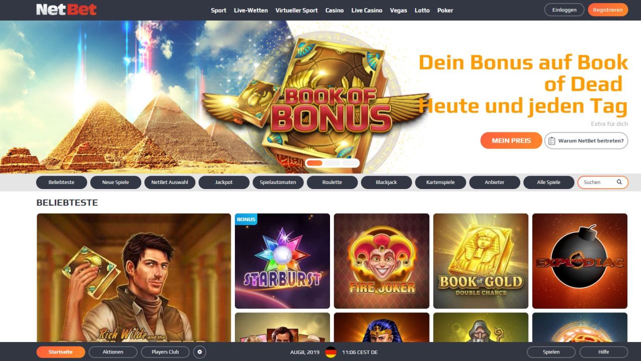The width and height of the screenshot is (641, 361).
Task: Select the first active carousel indicator
Action: [x=314, y=163]
